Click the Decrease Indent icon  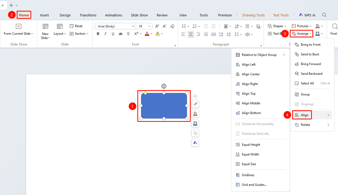206,26
